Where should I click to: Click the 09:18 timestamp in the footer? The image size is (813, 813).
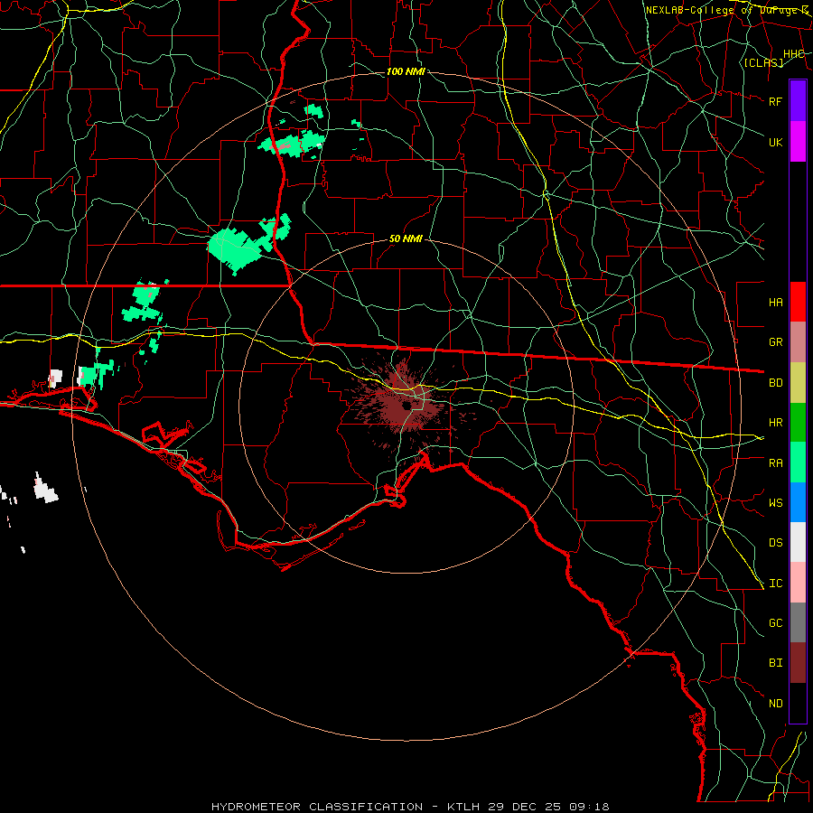coord(588,807)
